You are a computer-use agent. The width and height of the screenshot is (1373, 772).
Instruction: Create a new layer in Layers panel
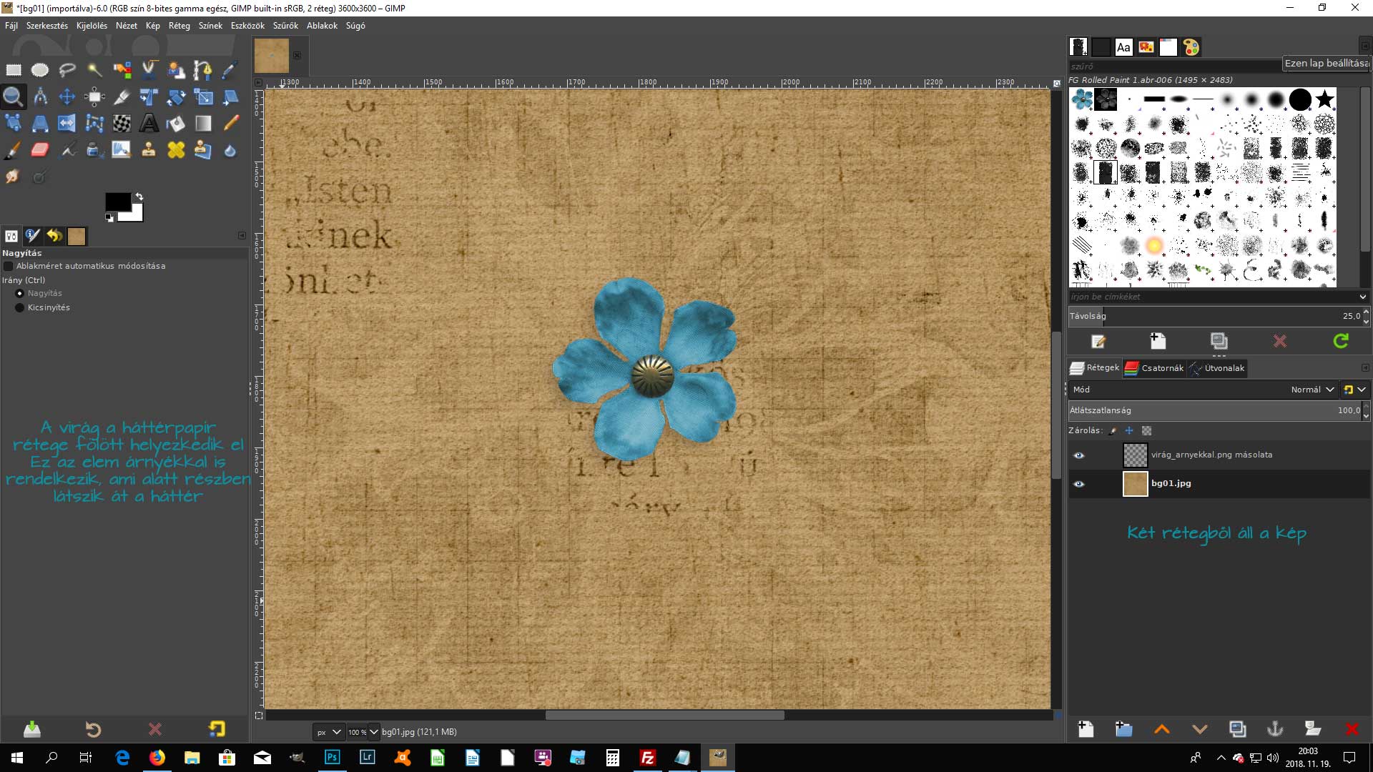[x=1086, y=729]
